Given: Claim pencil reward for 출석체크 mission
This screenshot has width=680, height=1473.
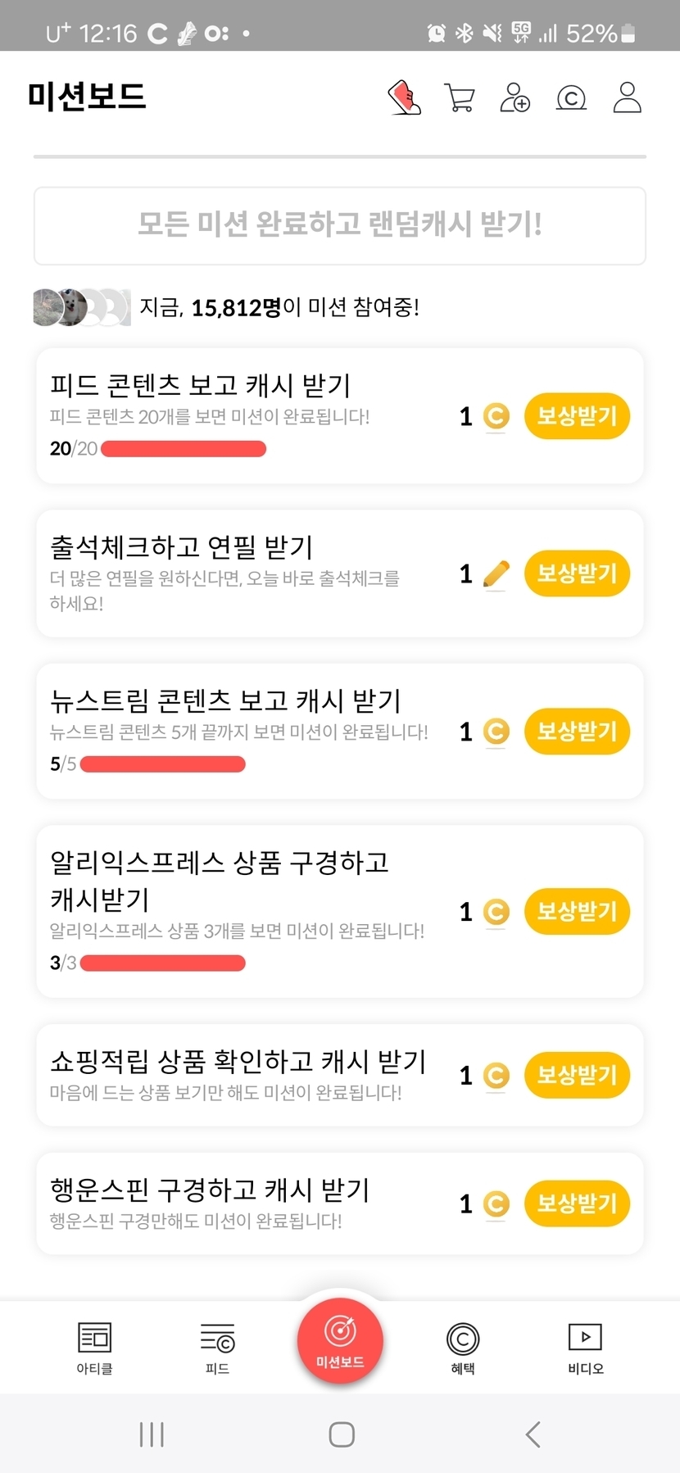Looking at the screenshot, I should pyautogui.click(x=577, y=573).
